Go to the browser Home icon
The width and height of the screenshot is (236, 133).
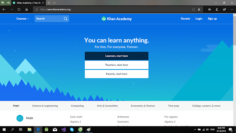pyautogui.click(x=27, y=10)
